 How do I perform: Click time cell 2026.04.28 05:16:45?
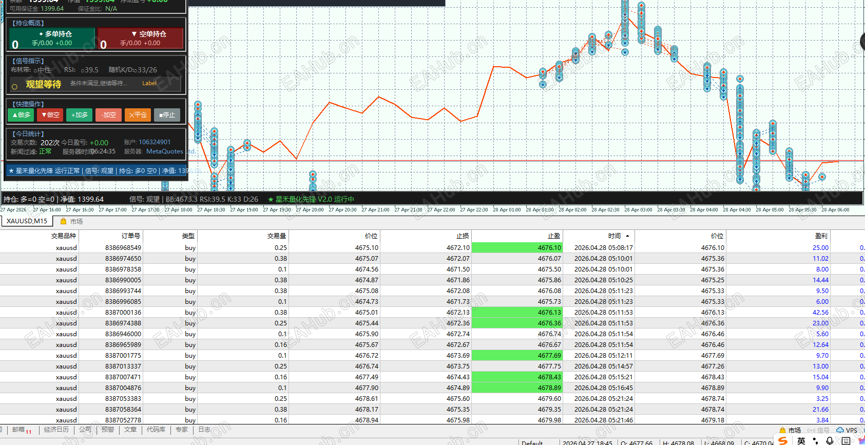pyautogui.click(x=604, y=388)
